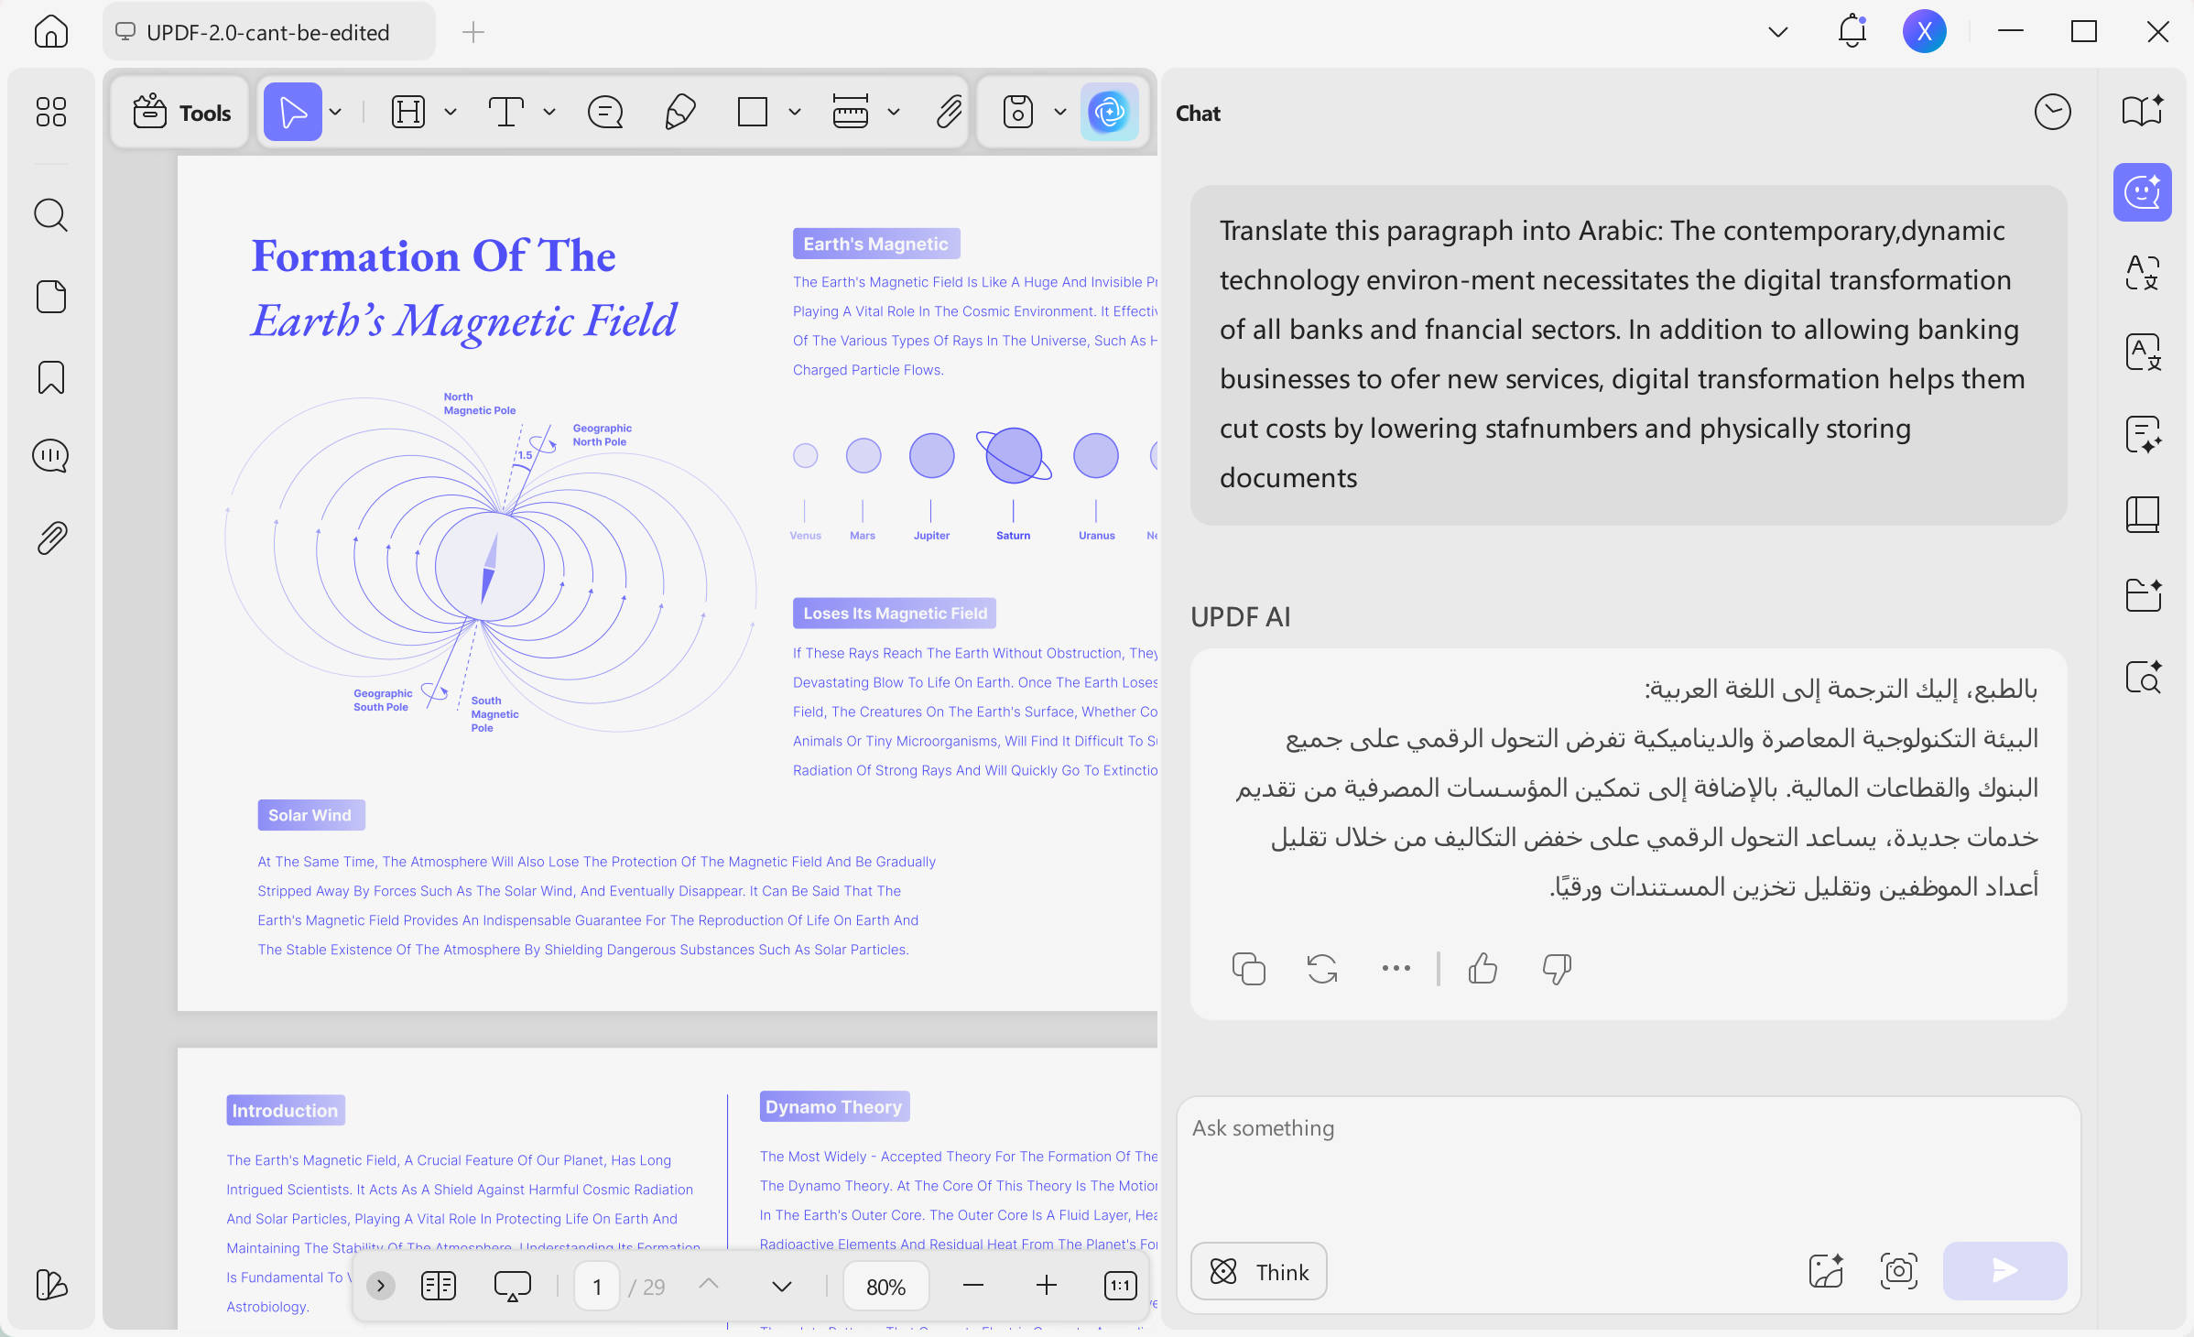
Task: Regenerate the AI translation response
Action: 1322,968
